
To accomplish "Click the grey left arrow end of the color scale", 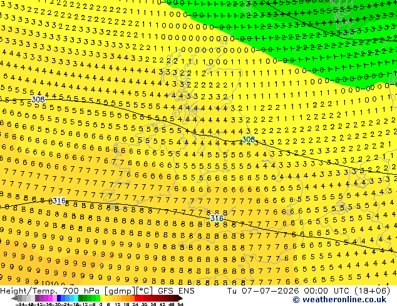I will coord(14,298).
